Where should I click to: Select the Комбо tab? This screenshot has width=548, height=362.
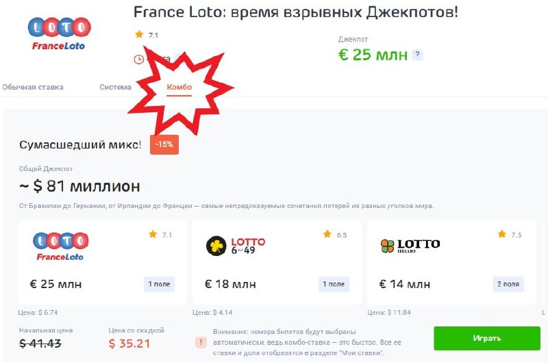[x=179, y=87]
